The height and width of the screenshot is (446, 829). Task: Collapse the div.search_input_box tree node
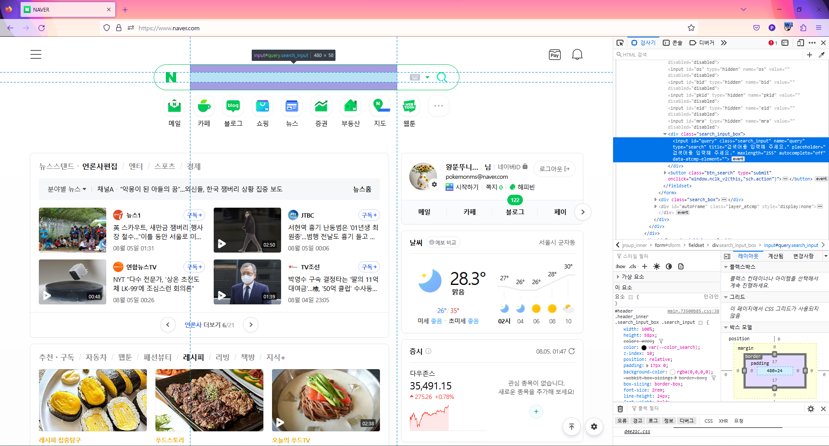(665, 134)
